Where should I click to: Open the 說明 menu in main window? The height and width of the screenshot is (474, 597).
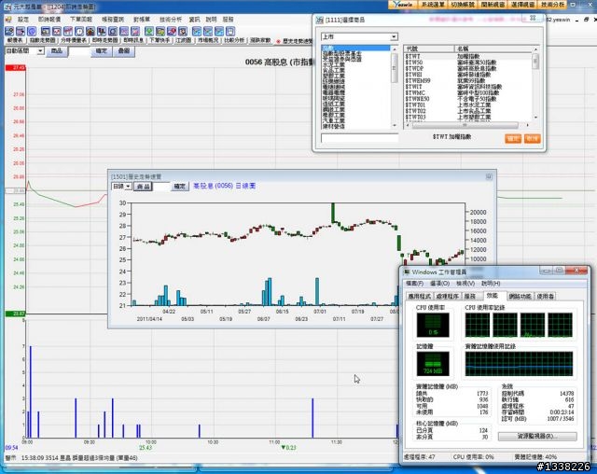click(211, 20)
